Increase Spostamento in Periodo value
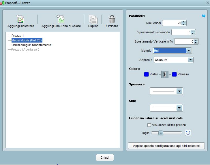The image size is (210, 165). pos(193,31)
